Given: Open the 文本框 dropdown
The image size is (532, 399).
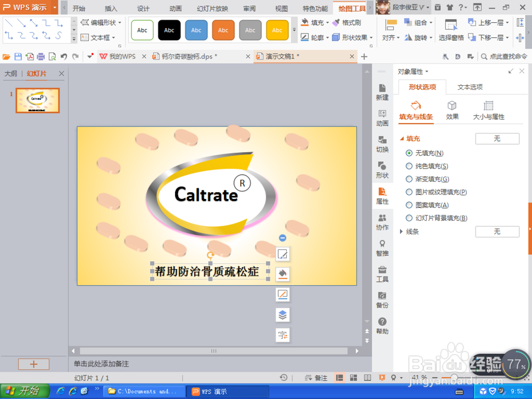Looking at the screenshot, I should tap(98, 37).
